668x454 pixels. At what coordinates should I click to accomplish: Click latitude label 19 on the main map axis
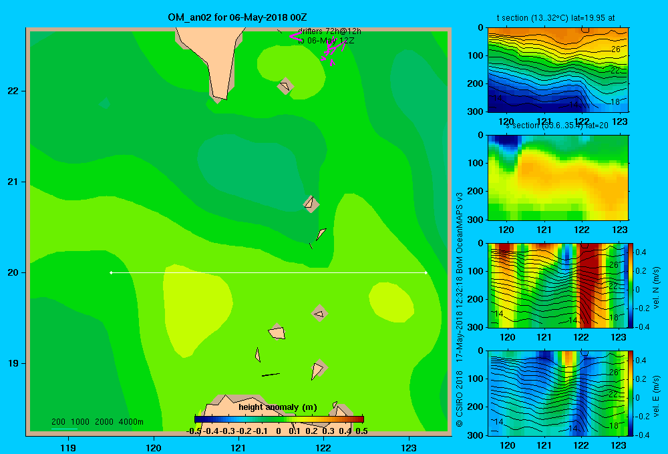coord(13,363)
